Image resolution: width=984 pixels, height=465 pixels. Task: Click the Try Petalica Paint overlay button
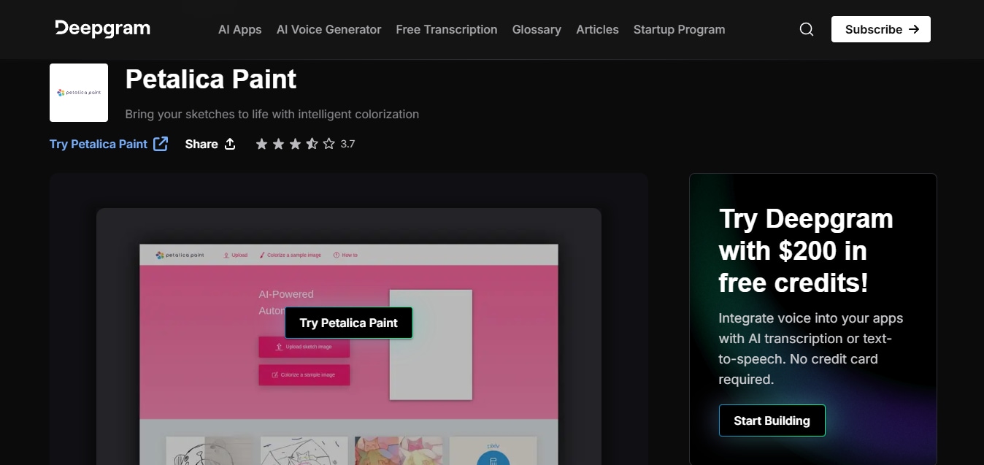tap(349, 323)
